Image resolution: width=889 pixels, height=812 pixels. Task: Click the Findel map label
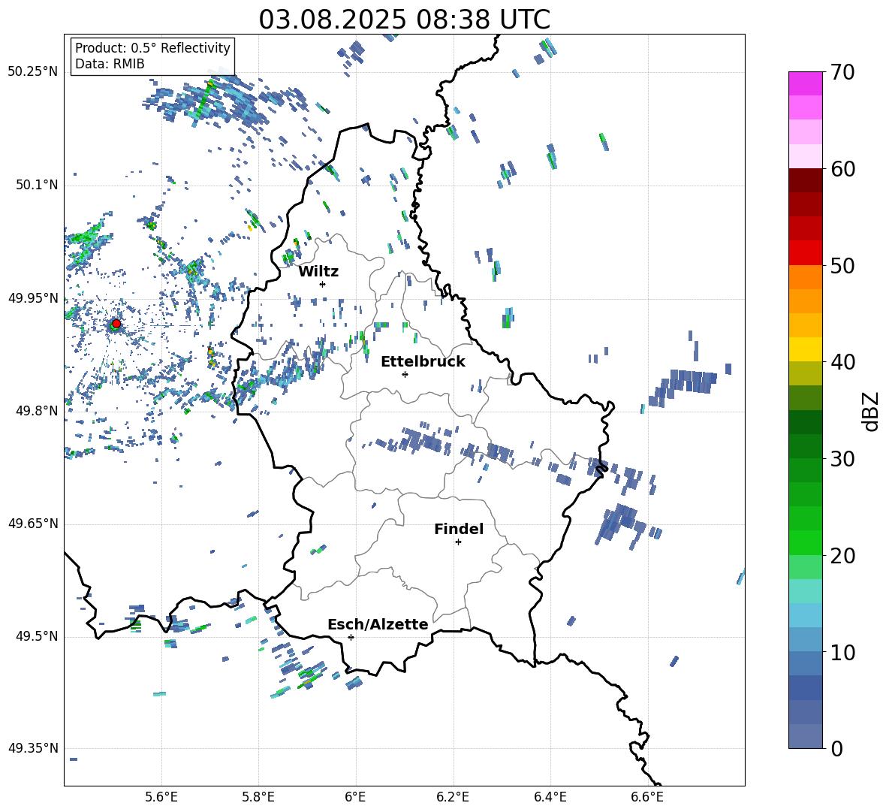coord(459,529)
